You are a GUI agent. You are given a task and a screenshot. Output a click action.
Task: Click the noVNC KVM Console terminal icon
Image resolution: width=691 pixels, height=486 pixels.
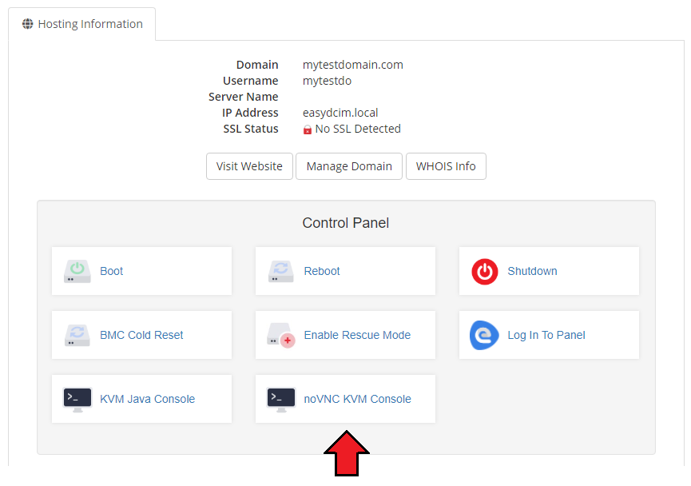pos(281,399)
